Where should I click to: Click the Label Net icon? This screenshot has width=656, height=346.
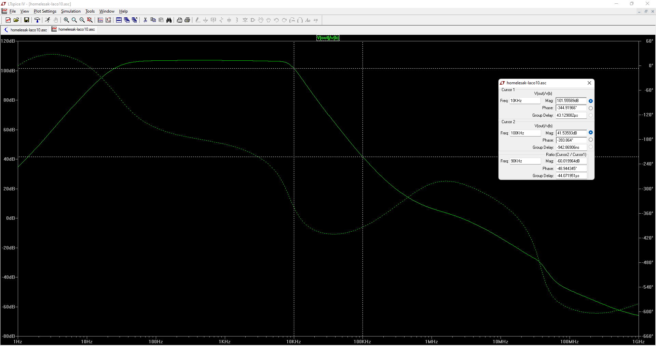[x=214, y=20]
